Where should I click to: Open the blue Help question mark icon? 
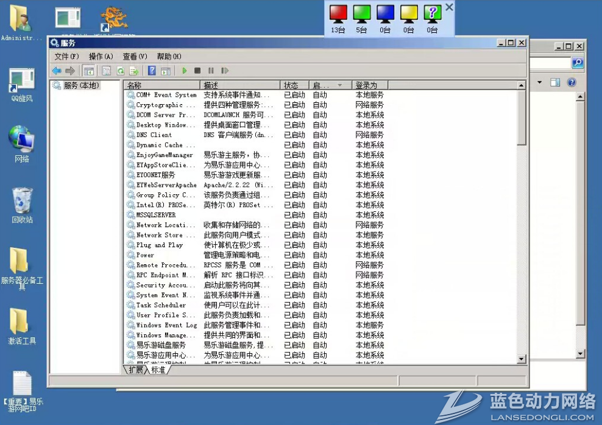[152, 71]
